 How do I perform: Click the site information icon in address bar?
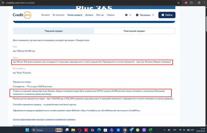3,3
